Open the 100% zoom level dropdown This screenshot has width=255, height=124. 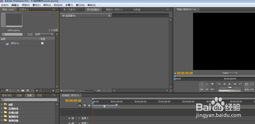(x=230, y=73)
